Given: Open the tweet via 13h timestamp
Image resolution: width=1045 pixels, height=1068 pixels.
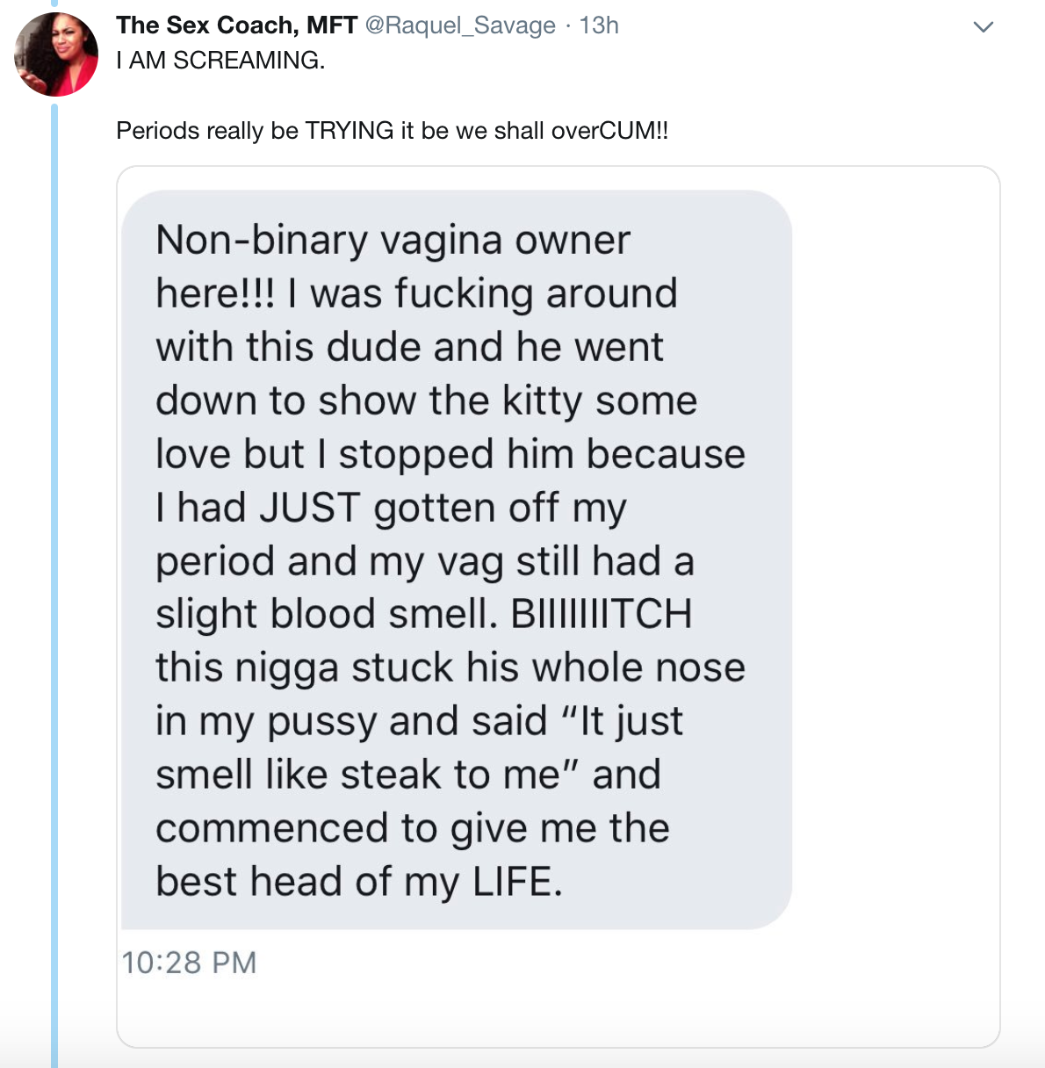Looking at the screenshot, I should 599,25.
